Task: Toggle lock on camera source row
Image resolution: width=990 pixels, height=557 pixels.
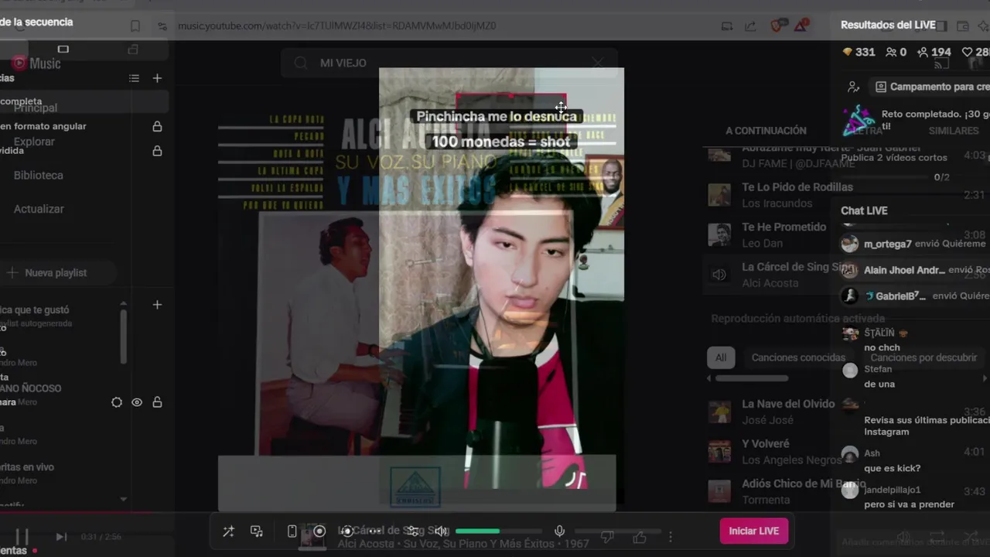Action: click(x=157, y=402)
